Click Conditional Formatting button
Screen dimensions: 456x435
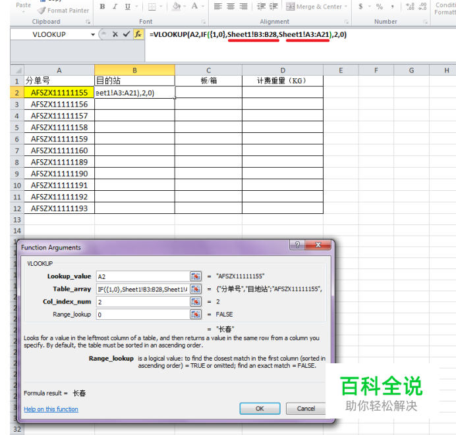[x=445, y=9]
